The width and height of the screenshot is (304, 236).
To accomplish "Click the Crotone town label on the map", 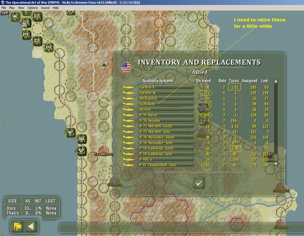I will [281, 227].
